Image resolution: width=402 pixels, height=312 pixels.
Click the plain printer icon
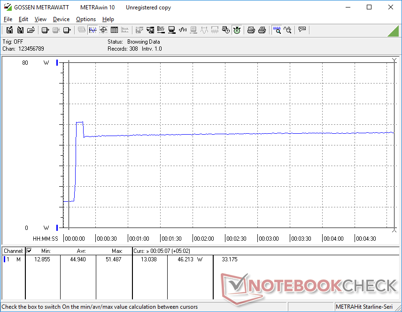[x=262, y=30]
